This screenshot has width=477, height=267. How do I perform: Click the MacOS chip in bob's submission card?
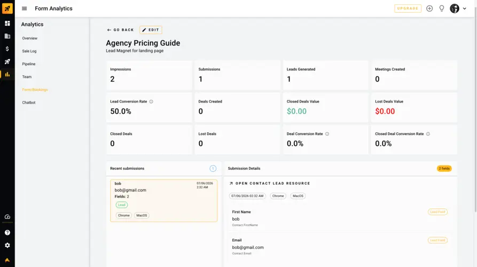(x=142, y=215)
